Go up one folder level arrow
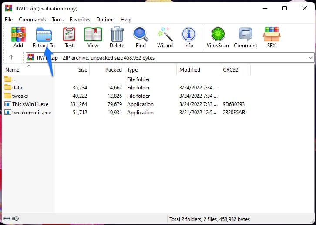This screenshot has width=316, height=225. [x=11, y=57]
